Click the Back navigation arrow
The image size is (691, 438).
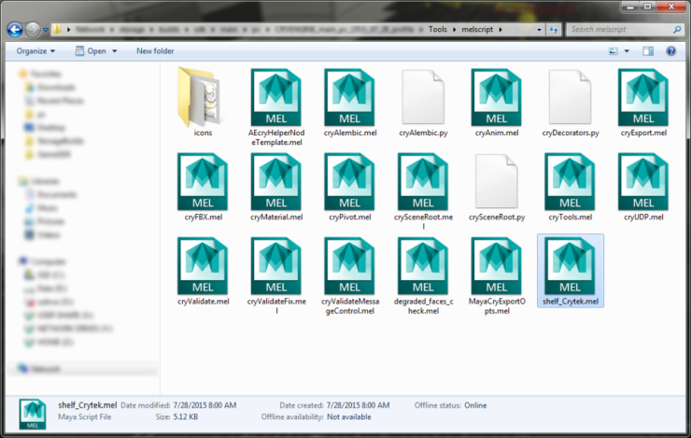pyautogui.click(x=15, y=30)
